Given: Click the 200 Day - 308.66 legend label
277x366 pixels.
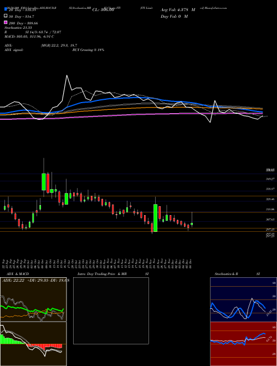Looking at the screenshot, I should coord(23,23).
